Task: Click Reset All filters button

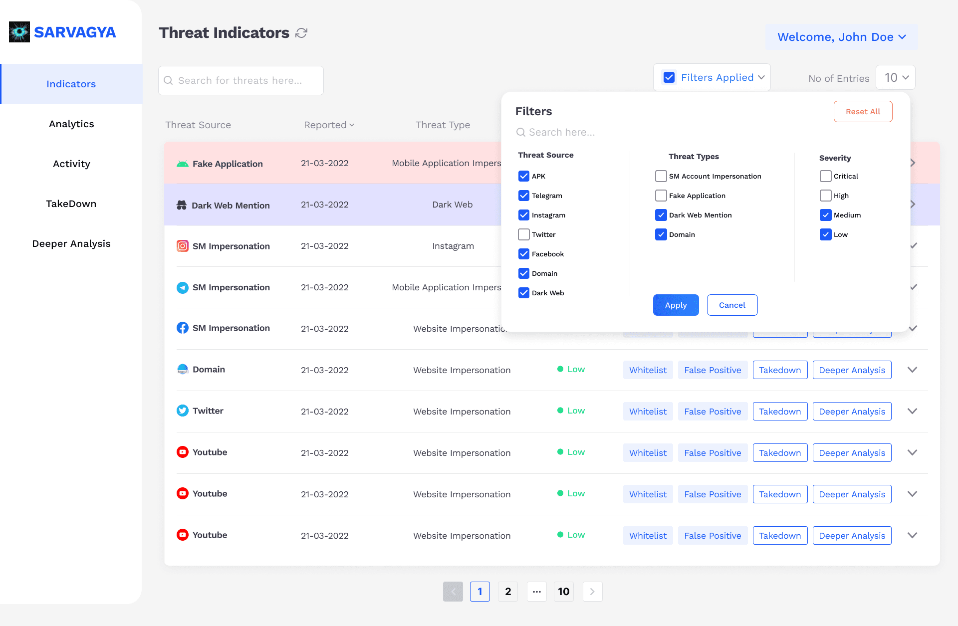Action: 863,112
